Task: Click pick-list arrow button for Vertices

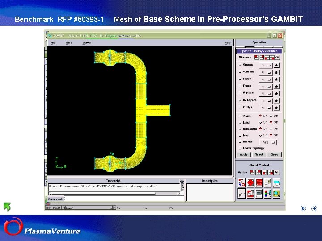Action: [x=277, y=94]
